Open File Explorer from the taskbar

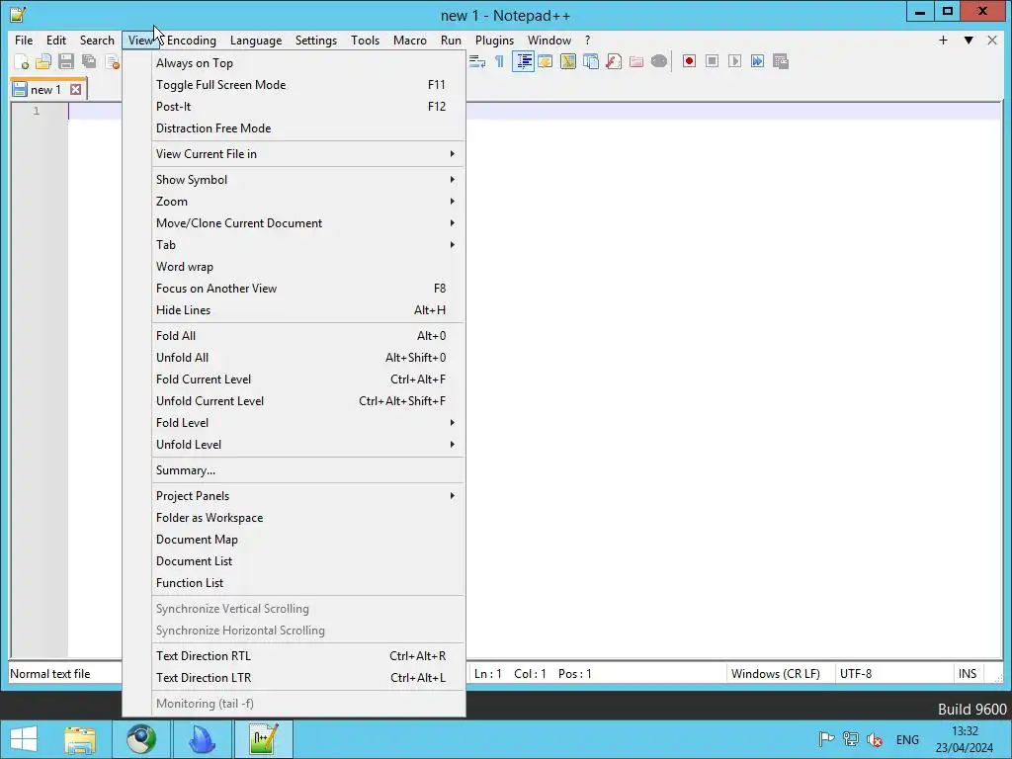(79, 739)
